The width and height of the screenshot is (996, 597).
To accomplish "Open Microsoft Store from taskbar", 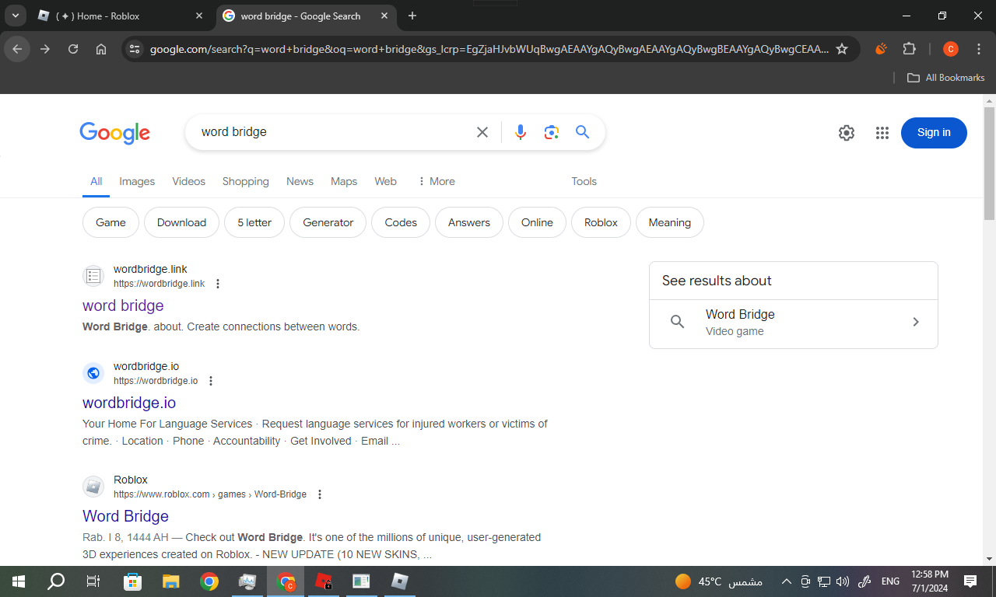I will coord(133,581).
